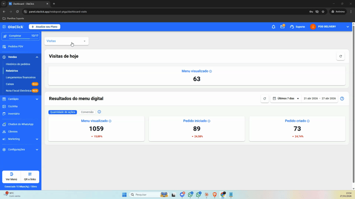The width and height of the screenshot is (355, 199).
Task: Click the Windows Pesquisar search box
Action: [149, 195]
